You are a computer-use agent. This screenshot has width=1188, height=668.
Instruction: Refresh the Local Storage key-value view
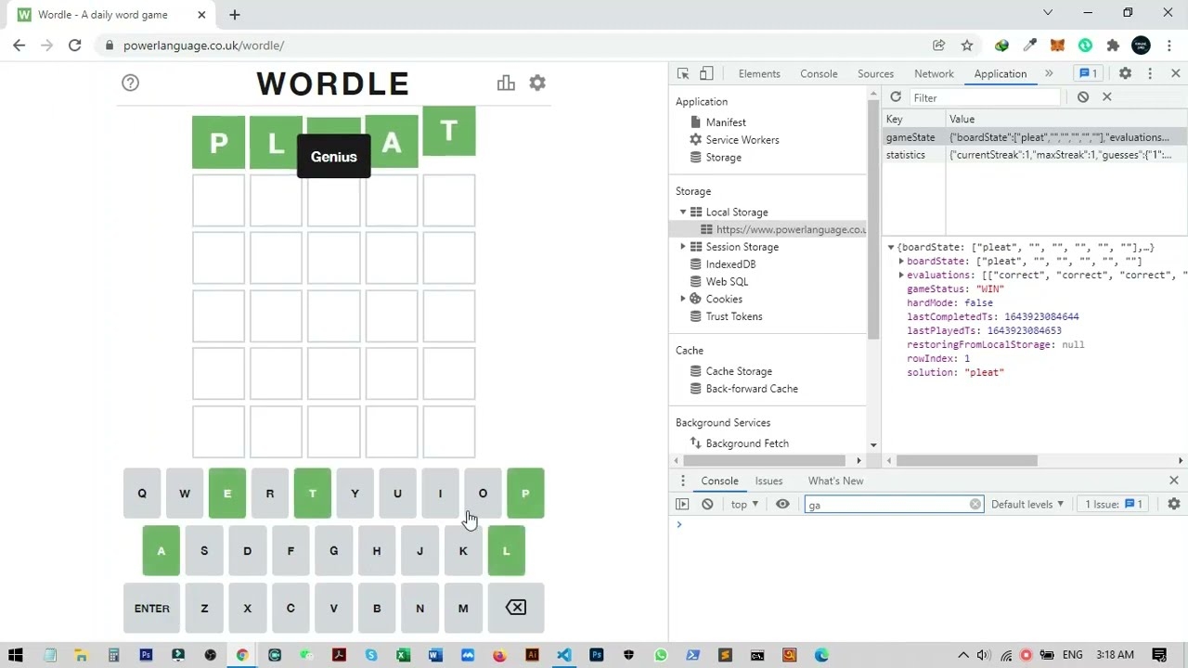click(x=895, y=97)
